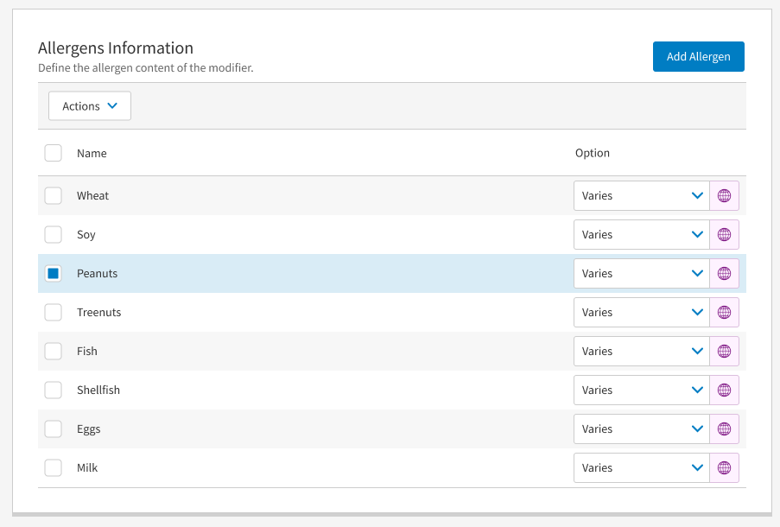Image resolution: width=780 pixels, height=527 pixels.
Task: Uncheck the Peanuts allergen checkbox
Action: pyautogui.click(x=53, y=273)
